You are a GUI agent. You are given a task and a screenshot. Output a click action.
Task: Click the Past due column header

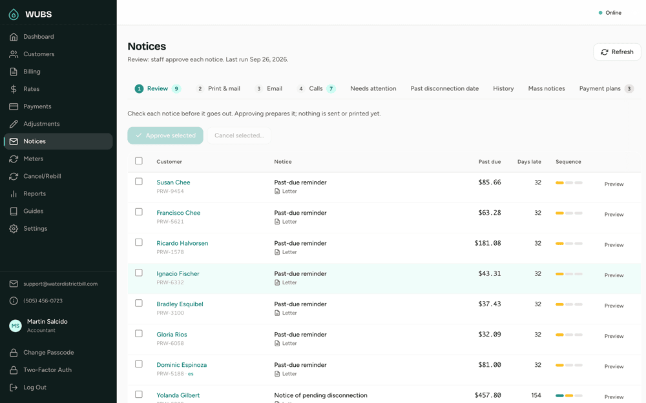(490, 162)
